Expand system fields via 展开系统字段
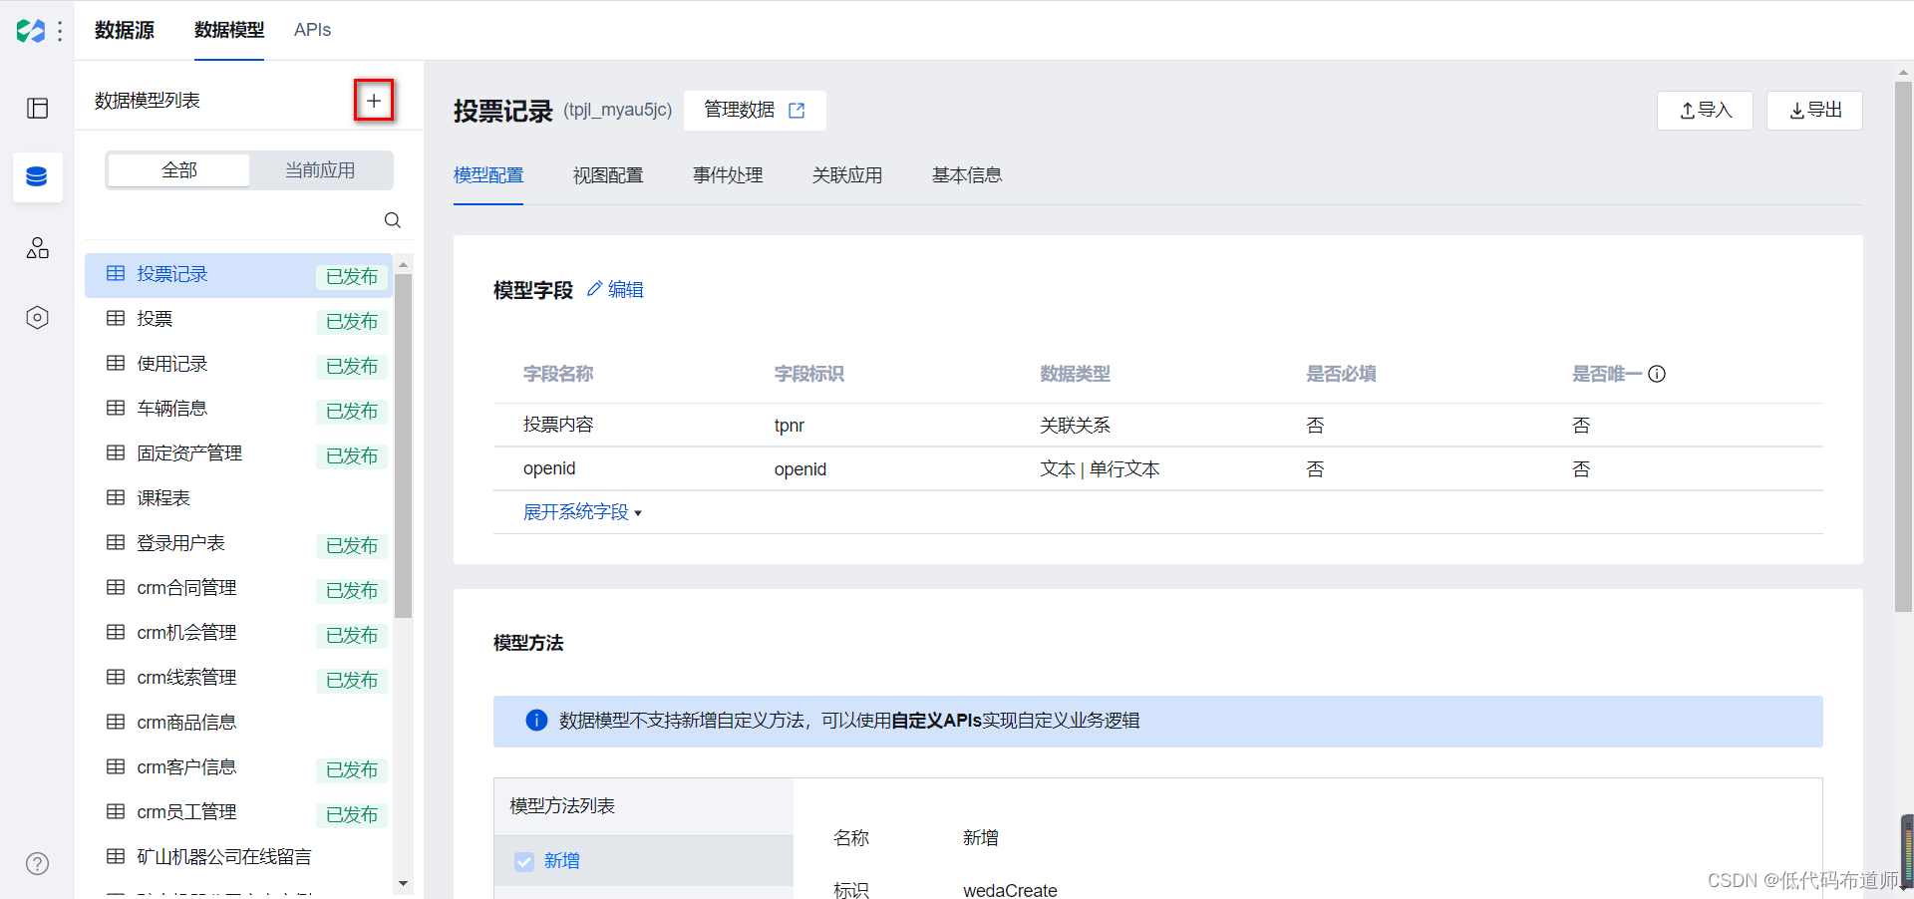 click(582, 512)
